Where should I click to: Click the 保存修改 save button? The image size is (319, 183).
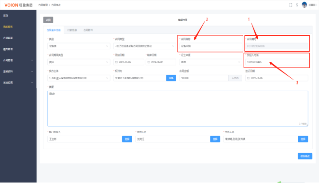pyautogui.click(x=305, y=156)
